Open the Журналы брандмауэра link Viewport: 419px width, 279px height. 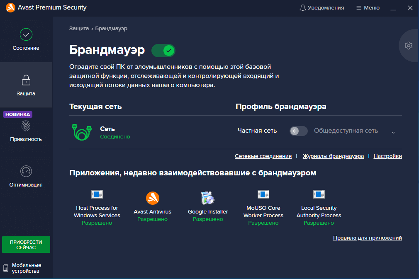click(x=333, y=156)
